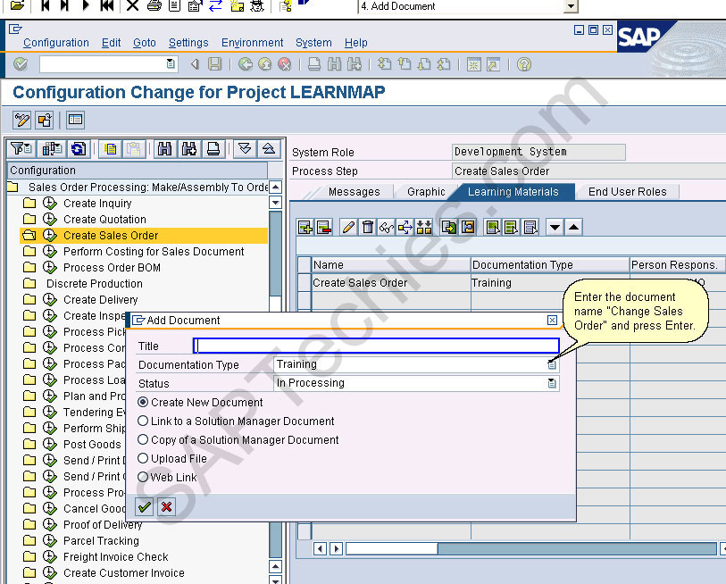This screenshot has height=584, width=726.
Task: Switch to the Messages tab
Action: (355, 192)
